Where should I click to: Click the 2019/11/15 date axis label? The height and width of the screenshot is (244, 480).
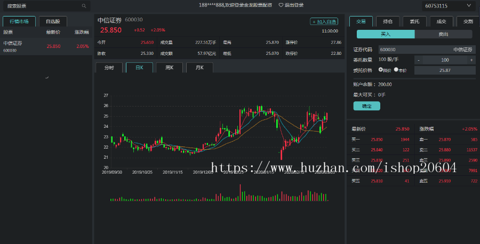coord(172,173)
